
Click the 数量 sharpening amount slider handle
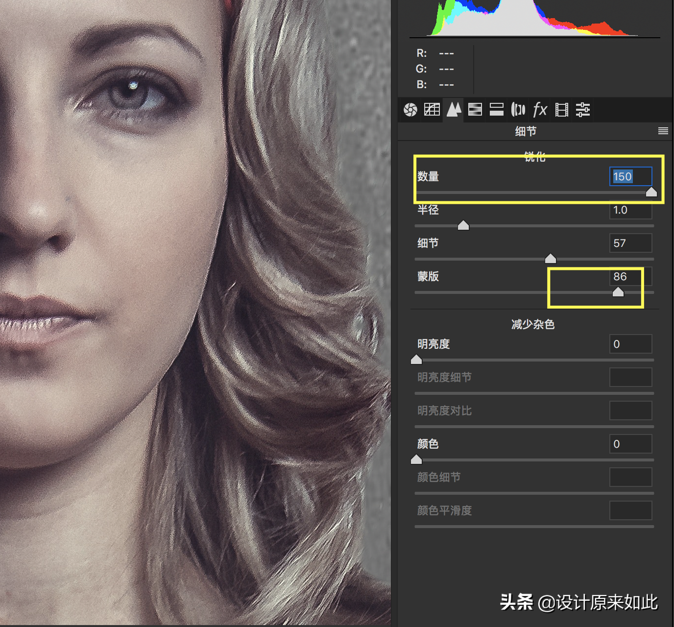[x=651, y=192]
